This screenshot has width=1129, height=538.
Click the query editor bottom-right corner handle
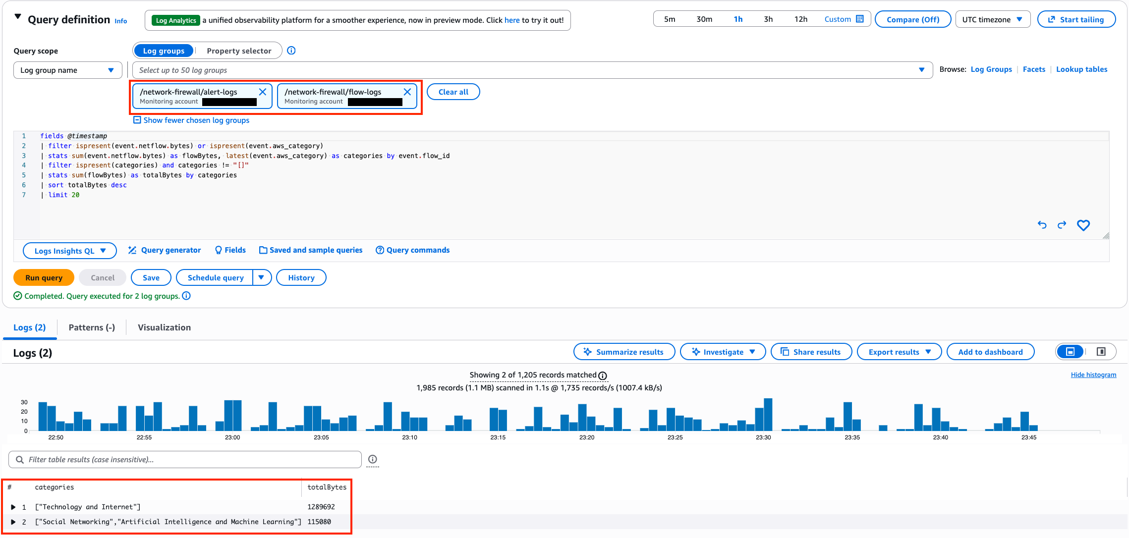[x=1106, y=236]
